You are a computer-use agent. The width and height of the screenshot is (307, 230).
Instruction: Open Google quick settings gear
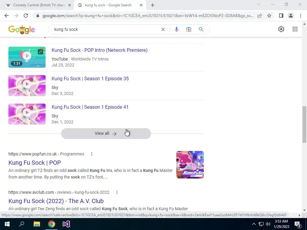click(281, 29)
